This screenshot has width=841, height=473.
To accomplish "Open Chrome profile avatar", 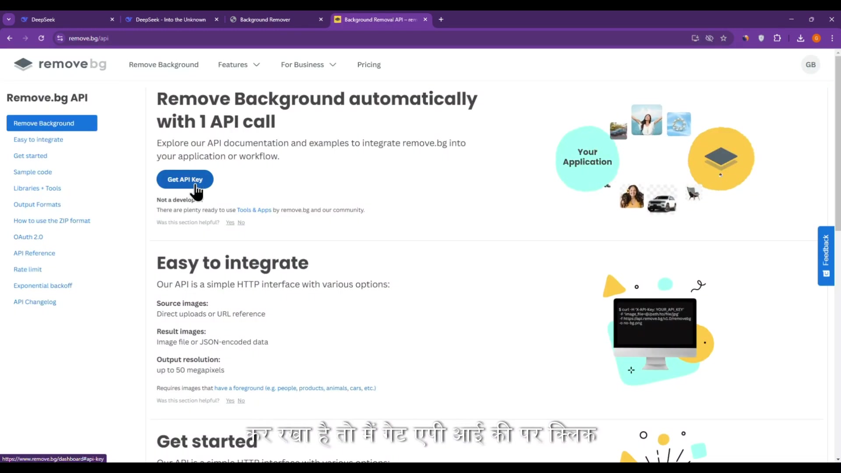I will tap(816, 38).
